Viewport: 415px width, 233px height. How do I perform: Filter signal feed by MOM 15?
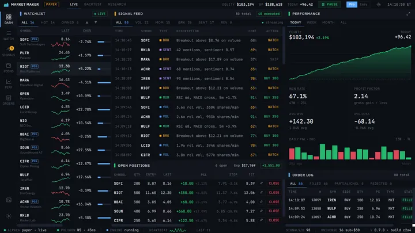coord(163,22)
